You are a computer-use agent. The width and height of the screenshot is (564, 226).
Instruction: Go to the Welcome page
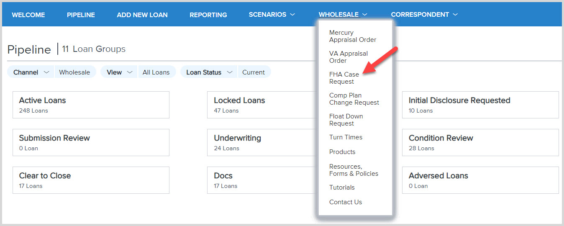(28, 15)
